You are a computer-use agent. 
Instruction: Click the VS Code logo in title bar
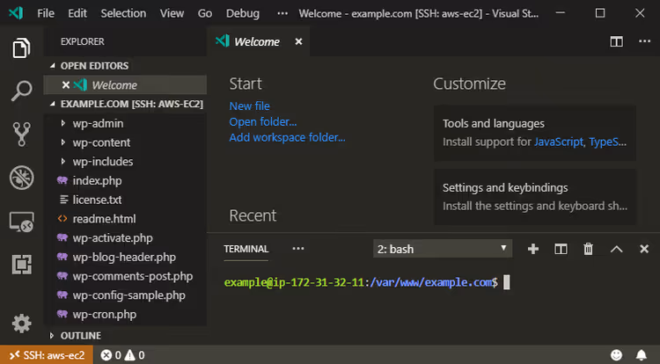pos(16,13)
